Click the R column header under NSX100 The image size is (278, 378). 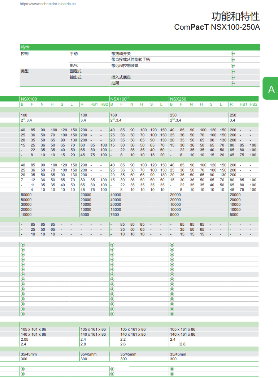click(x=82, y=105)
